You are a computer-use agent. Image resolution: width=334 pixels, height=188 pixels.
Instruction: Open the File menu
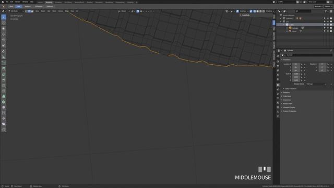(x=7, y=2)
